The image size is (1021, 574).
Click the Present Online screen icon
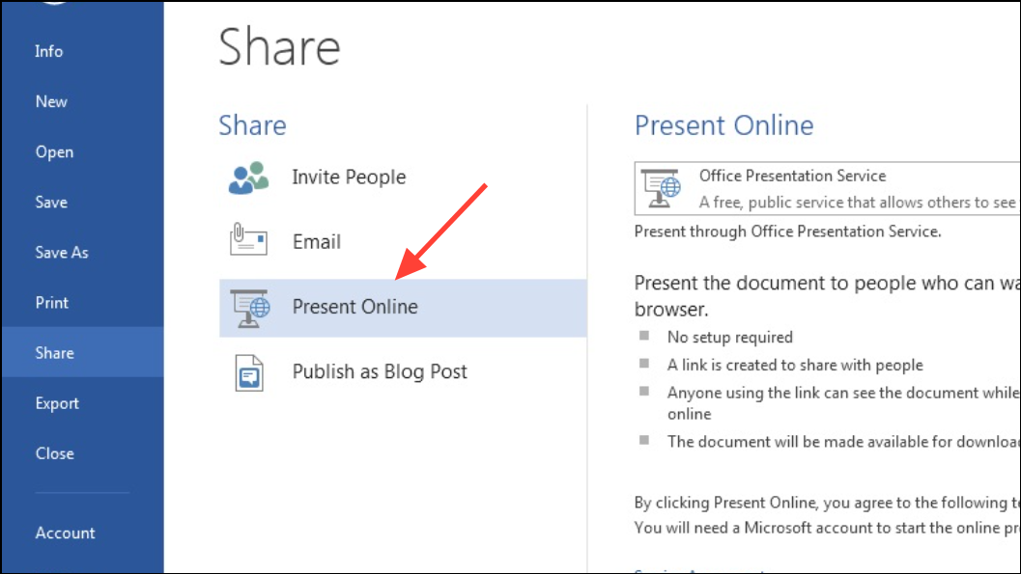tap(250, 308)
